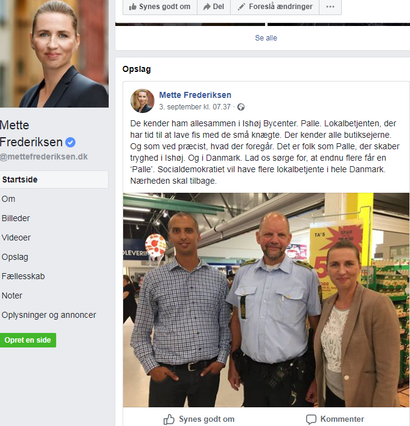Click the speech bubble Kommenter icon
410x426 pixels.
311,419
